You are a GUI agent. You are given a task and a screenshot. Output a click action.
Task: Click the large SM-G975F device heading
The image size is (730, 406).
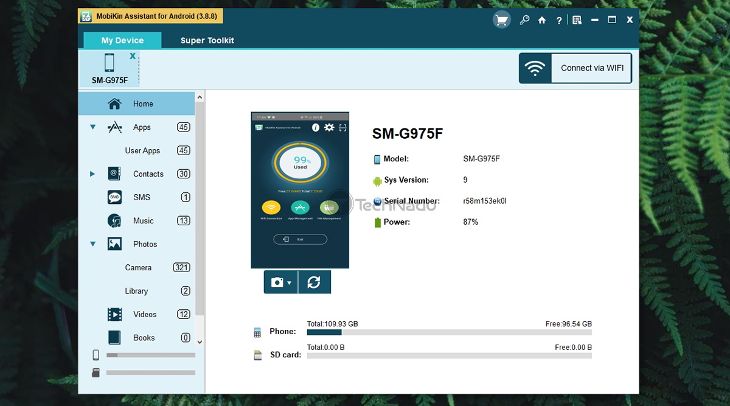click(408, 134)
